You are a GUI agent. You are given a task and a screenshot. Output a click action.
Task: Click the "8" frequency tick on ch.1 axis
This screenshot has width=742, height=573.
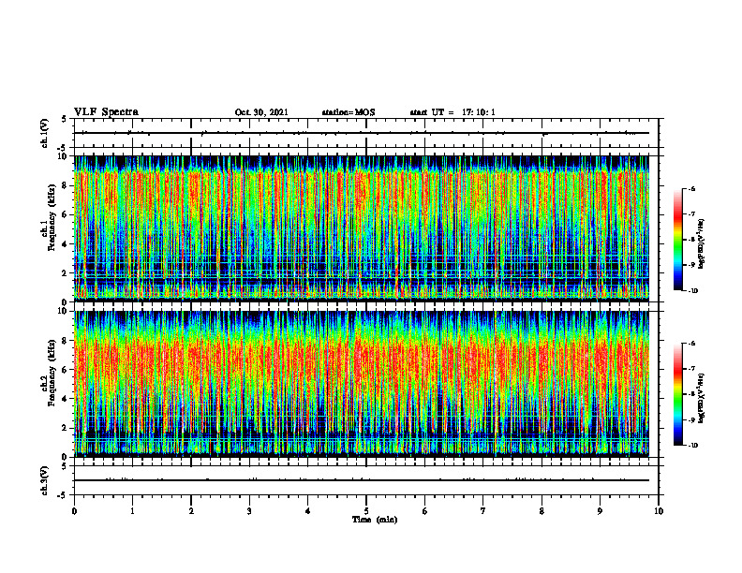coord(67,185)
